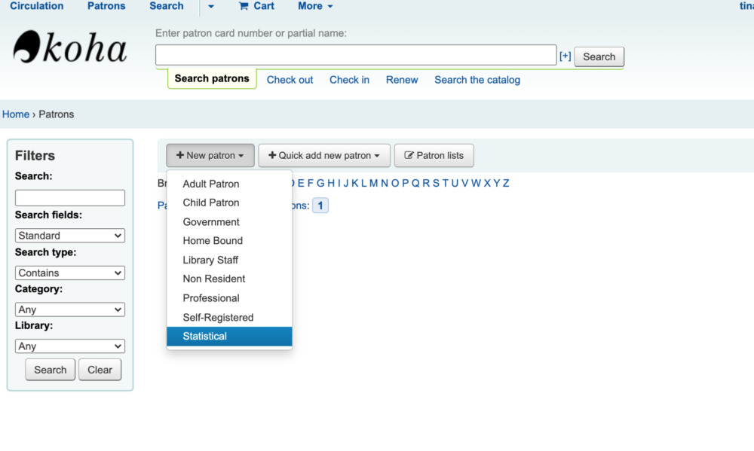The image size is (754, 451).
Task: Select Statistical patron category
Action: tap(229, 337)
